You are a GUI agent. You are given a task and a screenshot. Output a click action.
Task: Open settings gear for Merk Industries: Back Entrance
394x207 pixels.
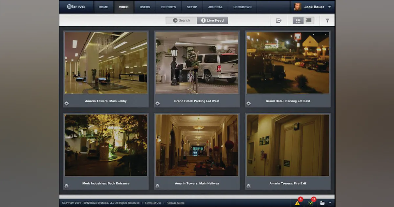click(x=67, y=186)
